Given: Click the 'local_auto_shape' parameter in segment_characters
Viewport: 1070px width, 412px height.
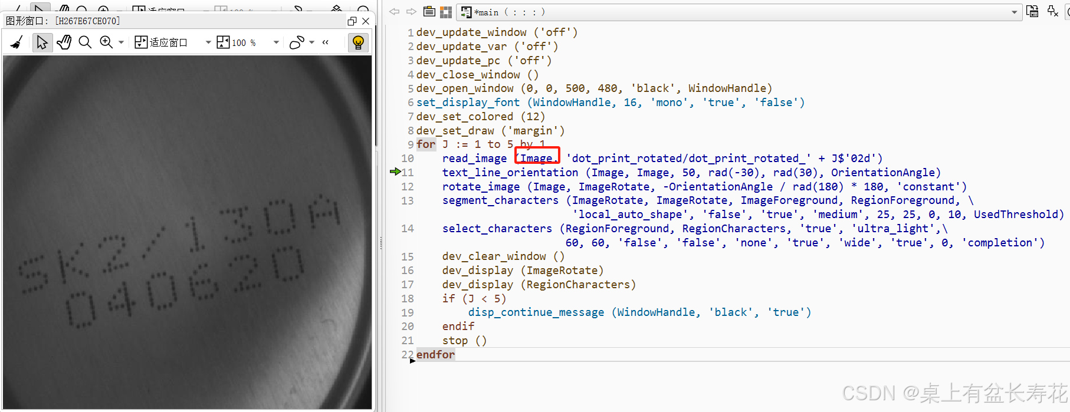Looking at the screenshot, I should (x=631, y=215).
